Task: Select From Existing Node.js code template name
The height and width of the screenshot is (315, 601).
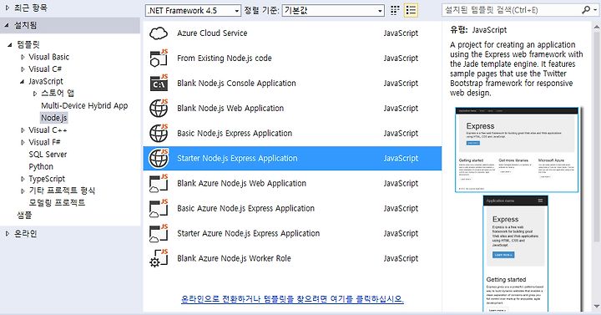Action: [225, 58]
